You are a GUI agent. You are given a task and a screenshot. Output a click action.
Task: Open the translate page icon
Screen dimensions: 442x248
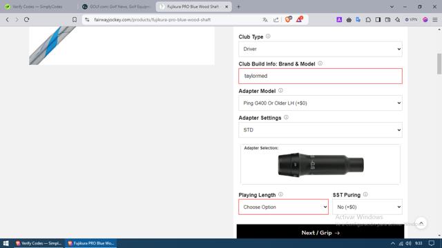(265, 20)
